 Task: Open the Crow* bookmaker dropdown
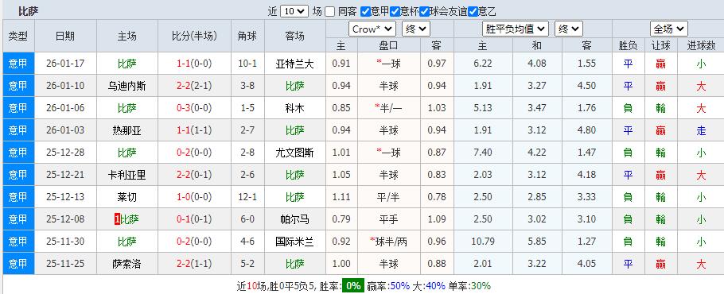tap(372, 29)
